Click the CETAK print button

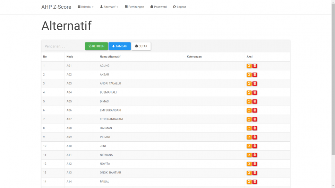(x=141, y=46)
